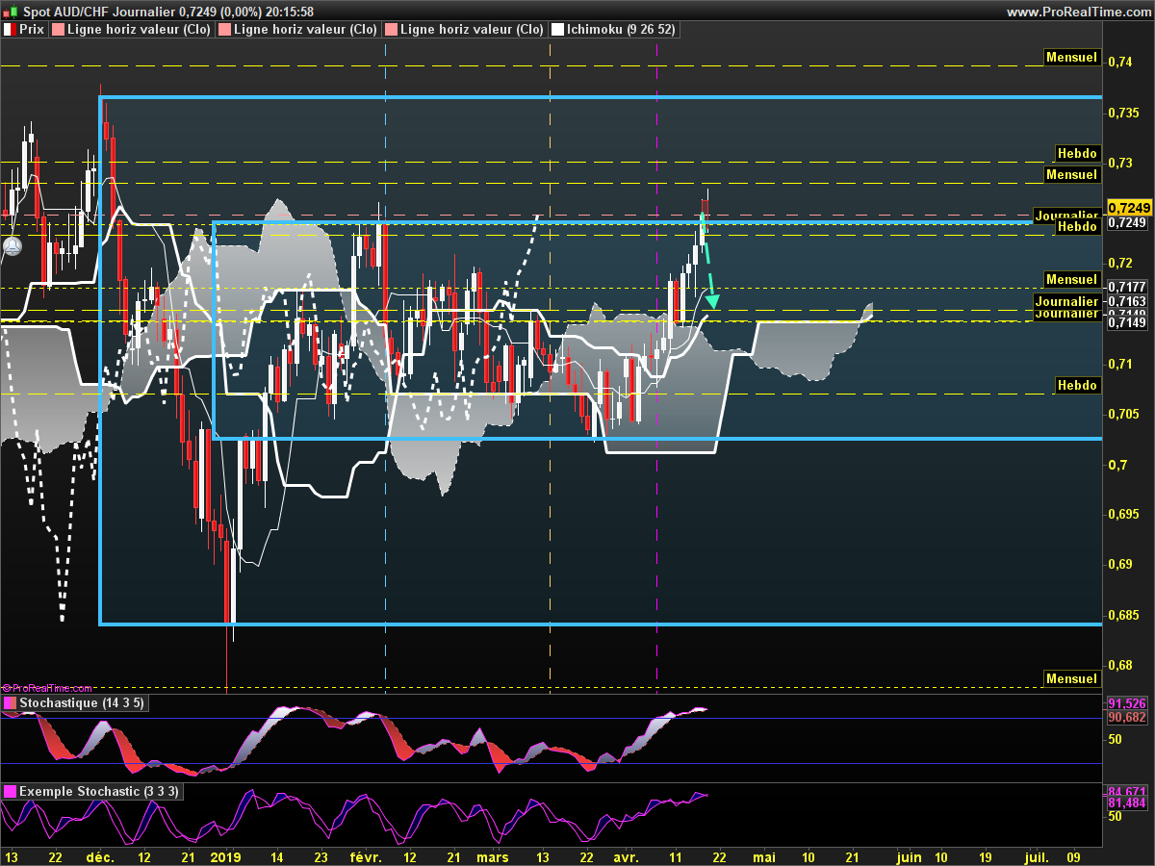Screen dimensions: 1155x866
Task: Select the Hebdo label beside white 0,7249
Action: 1076,226
